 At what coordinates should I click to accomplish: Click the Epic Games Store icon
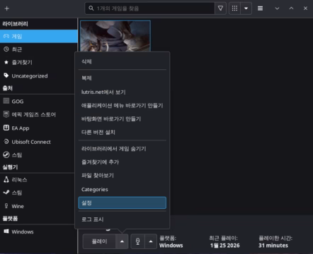click(x=6, y=114)
